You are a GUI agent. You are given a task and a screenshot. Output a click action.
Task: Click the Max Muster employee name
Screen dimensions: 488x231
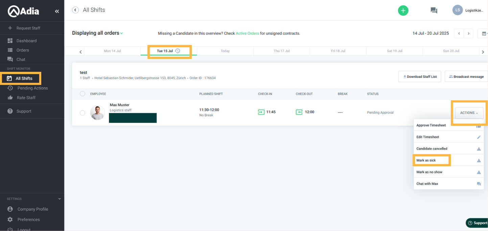119,105
